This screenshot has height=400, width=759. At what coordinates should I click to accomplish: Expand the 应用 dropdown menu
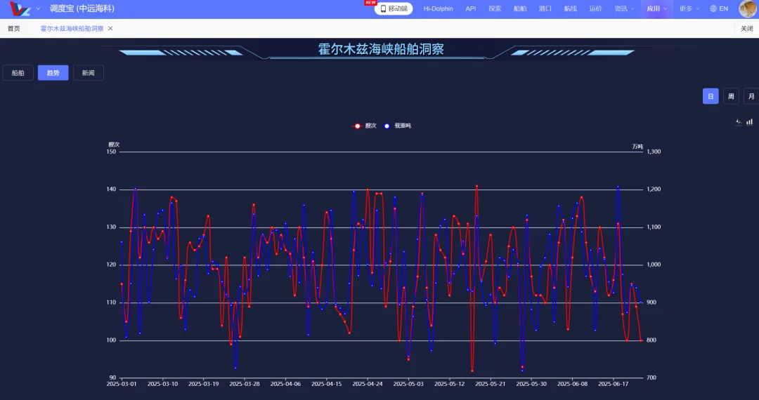(x=656, y=8)
